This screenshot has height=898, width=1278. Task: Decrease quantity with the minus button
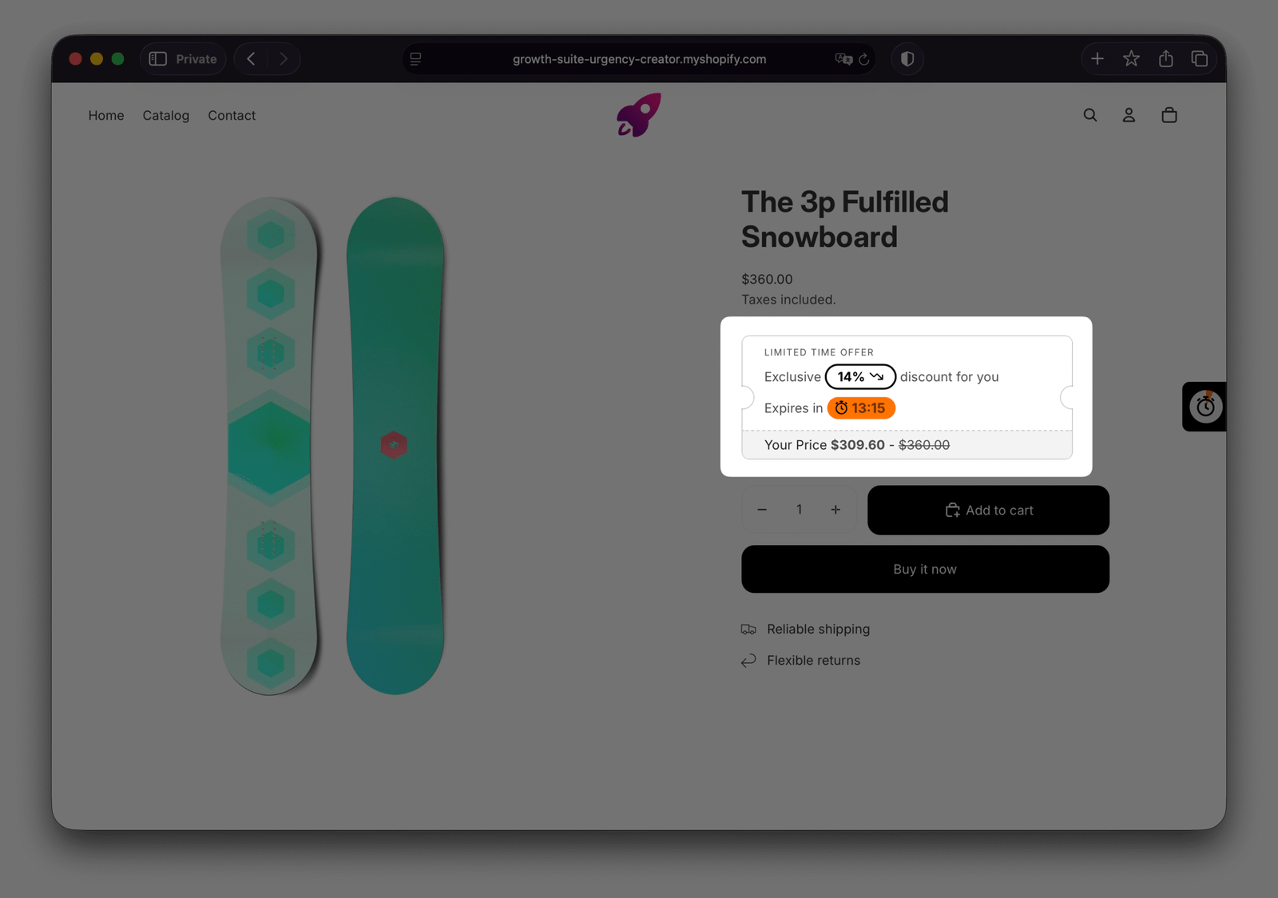(762, 510)
